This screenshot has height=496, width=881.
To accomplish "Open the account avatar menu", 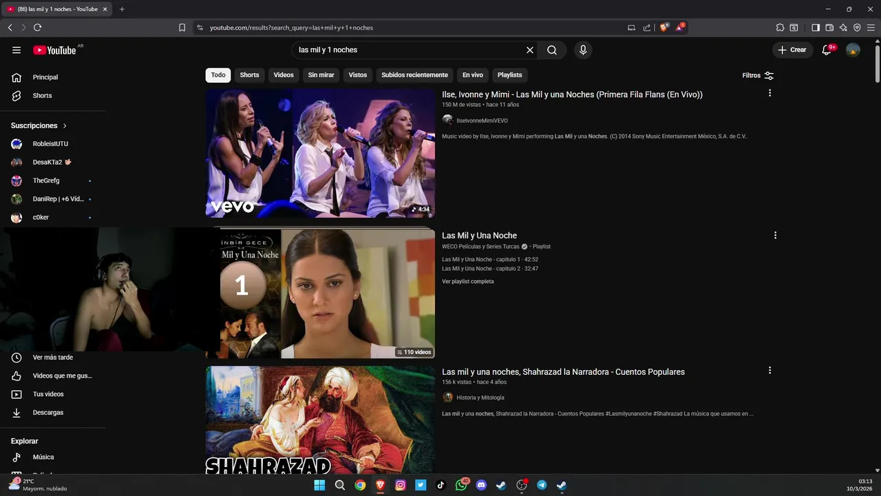I will pyautogui.click(x=853, y=50).
